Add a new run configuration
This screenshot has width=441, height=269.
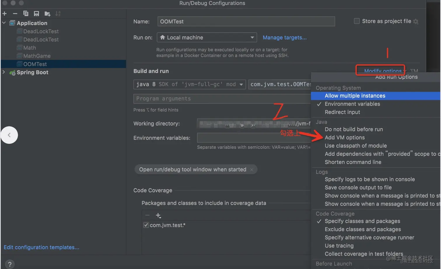(x=4, y=13)
